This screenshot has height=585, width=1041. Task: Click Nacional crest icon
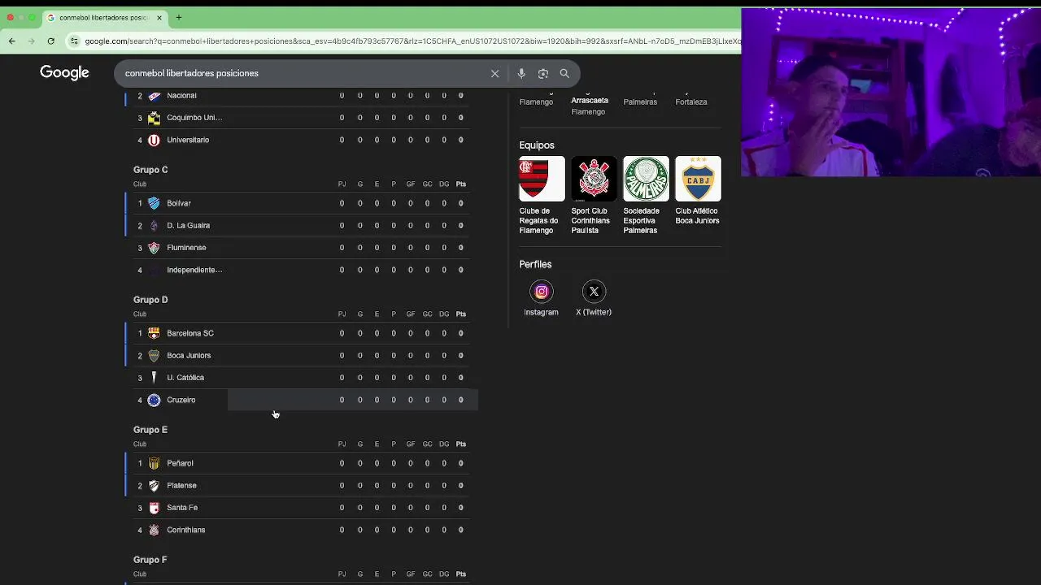tap(154, 96)
